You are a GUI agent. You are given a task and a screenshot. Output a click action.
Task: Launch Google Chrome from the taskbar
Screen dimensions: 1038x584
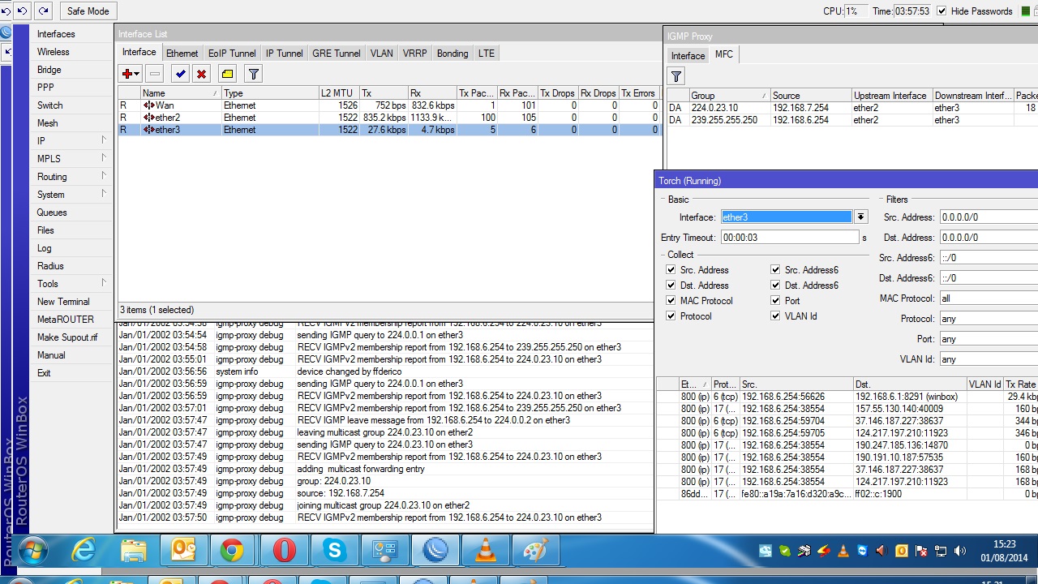tap(232, 552)
